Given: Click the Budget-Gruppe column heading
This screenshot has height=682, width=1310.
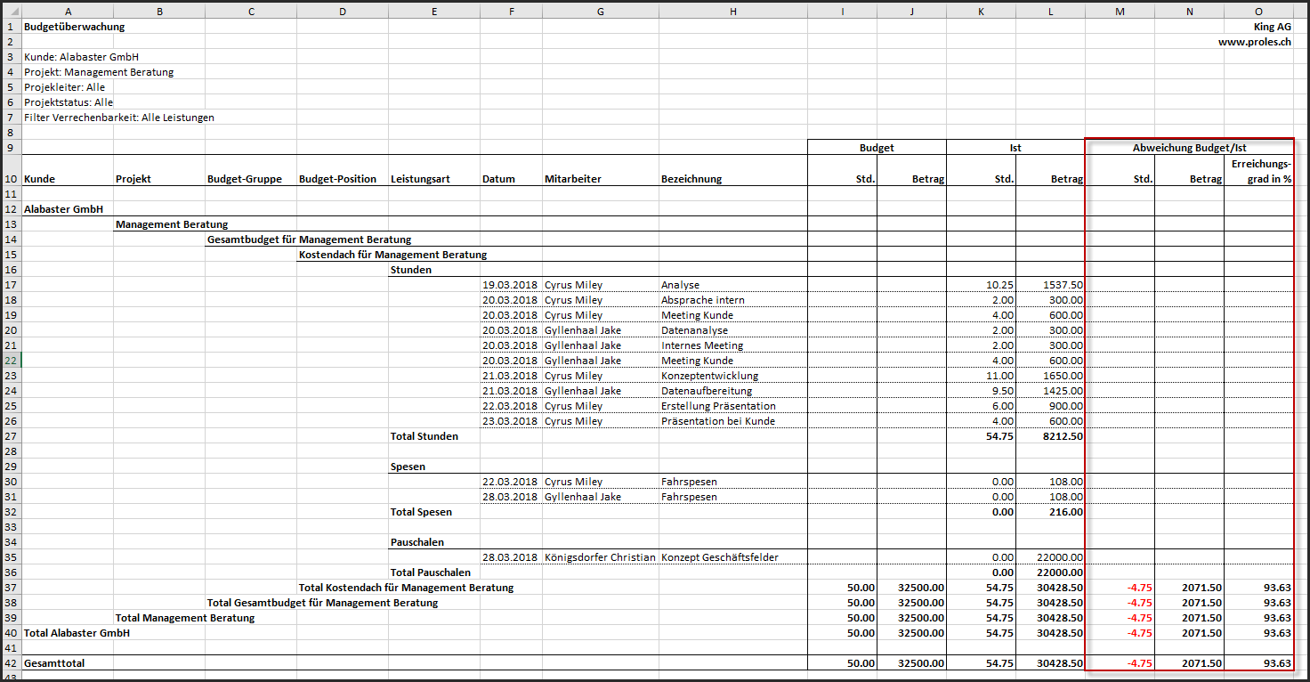Looking at the screenshot, I should click(245, 179).
